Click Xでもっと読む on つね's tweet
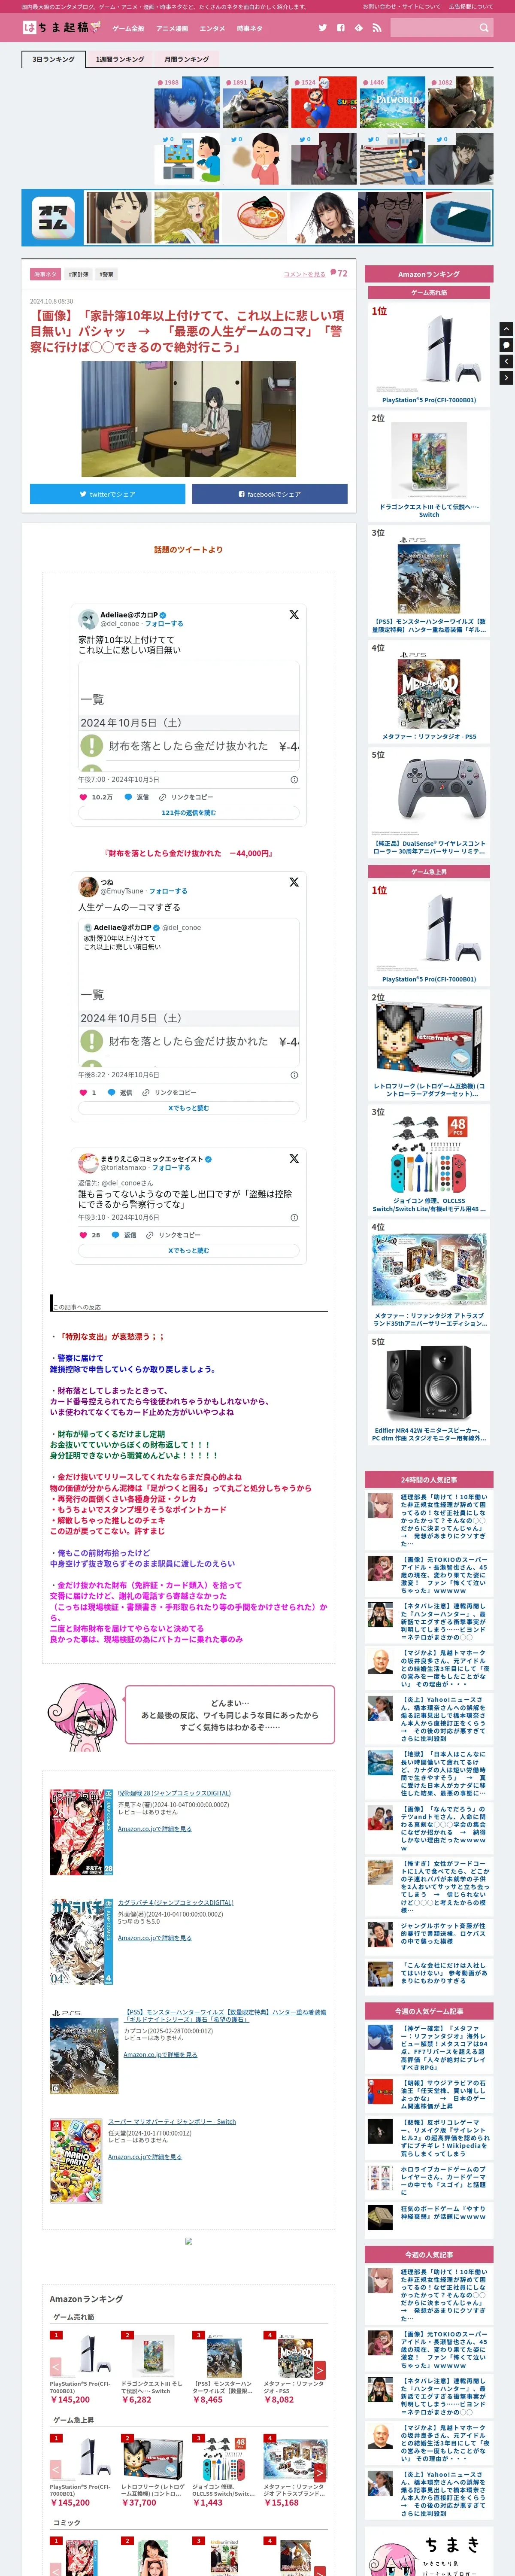This screenshot has width=515, height=2576. (x=188, y=1108)
